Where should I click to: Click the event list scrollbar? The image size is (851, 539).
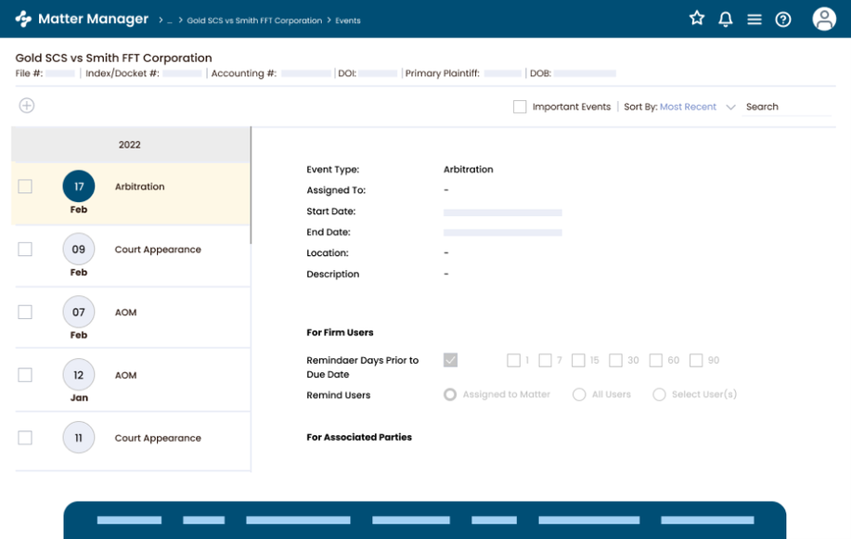pyautogui.click(x=251, y=186)
